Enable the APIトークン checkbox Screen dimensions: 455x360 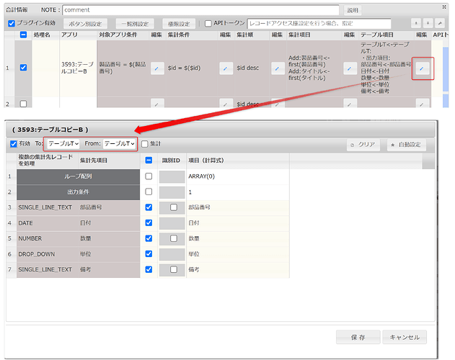click(x=208, y=24)
